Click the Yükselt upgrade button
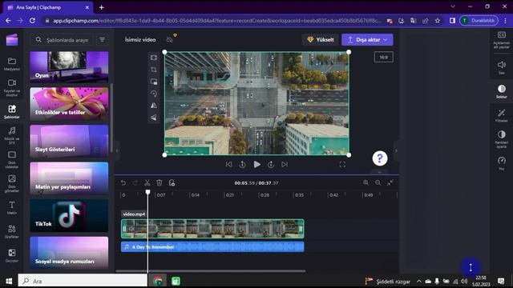 pos(321,39)
